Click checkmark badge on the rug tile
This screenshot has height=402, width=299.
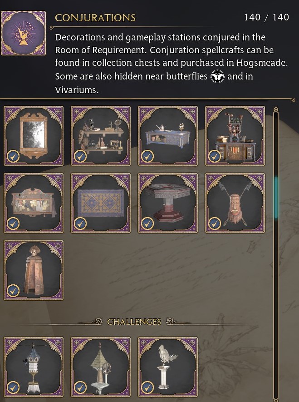coord(80,223)
